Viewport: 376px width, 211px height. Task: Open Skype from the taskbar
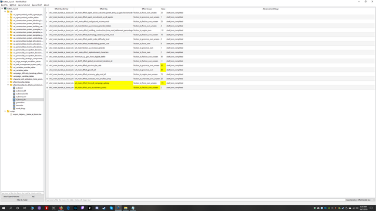(x=111, y=208)
